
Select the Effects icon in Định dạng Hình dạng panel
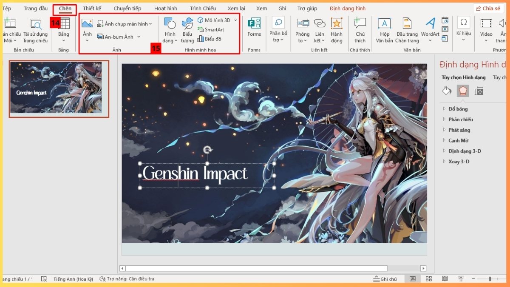tap(462, 91)
